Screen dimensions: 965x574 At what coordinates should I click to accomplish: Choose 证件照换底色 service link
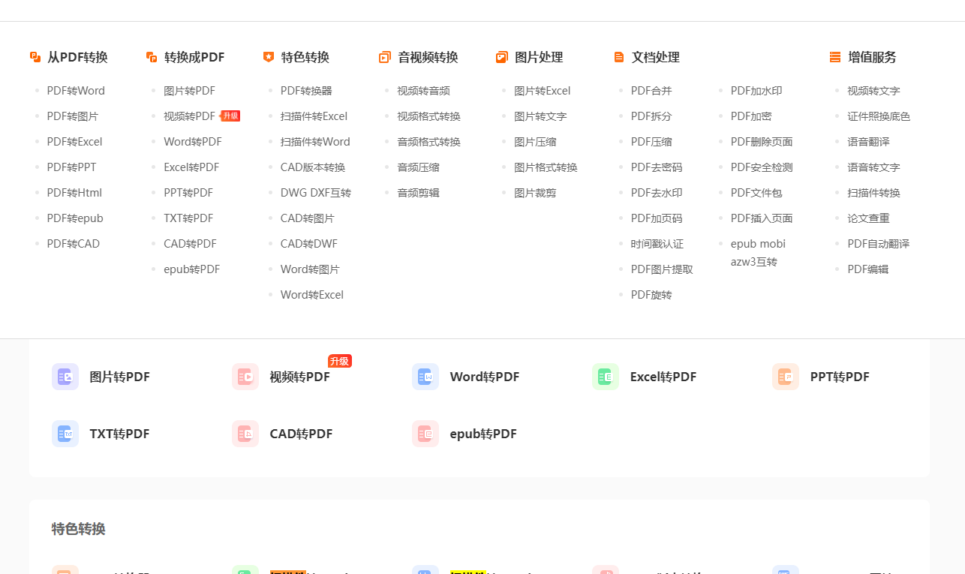coord(879,116)
